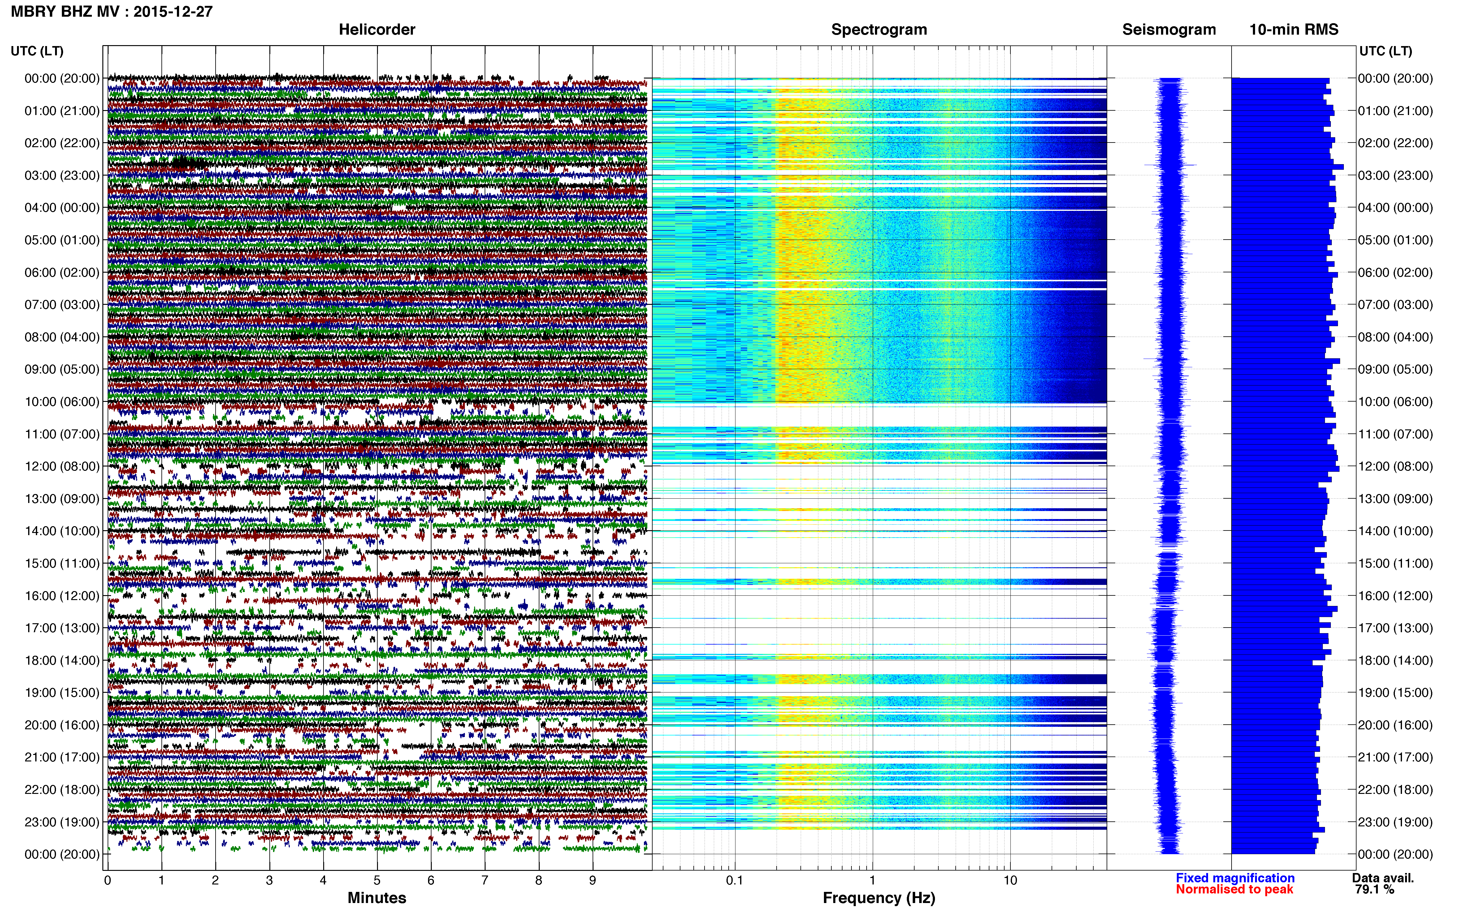This screenshot has height=916, width=1466.
Task: Click the '1' frequency tick label
Action: pyautogui.click(x=872, y=881)
